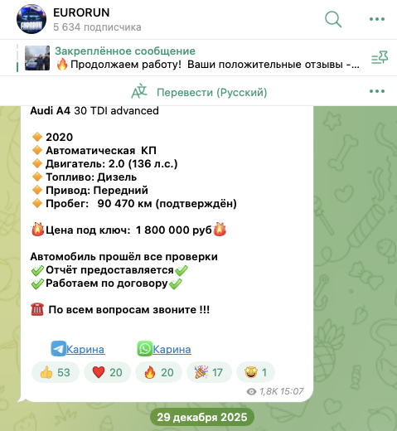
Task: Toggle the thumbs-up reaction with 53
Action: (56, 372)
